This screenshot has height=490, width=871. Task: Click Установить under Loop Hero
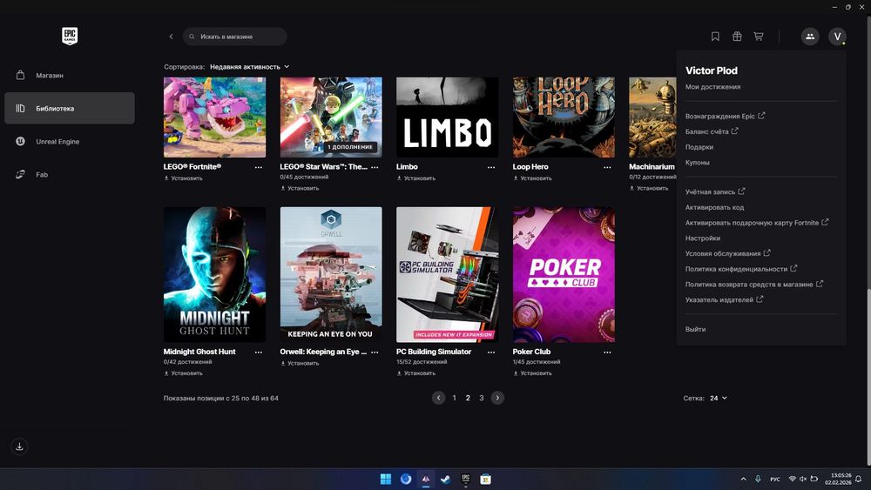(532, 178)
